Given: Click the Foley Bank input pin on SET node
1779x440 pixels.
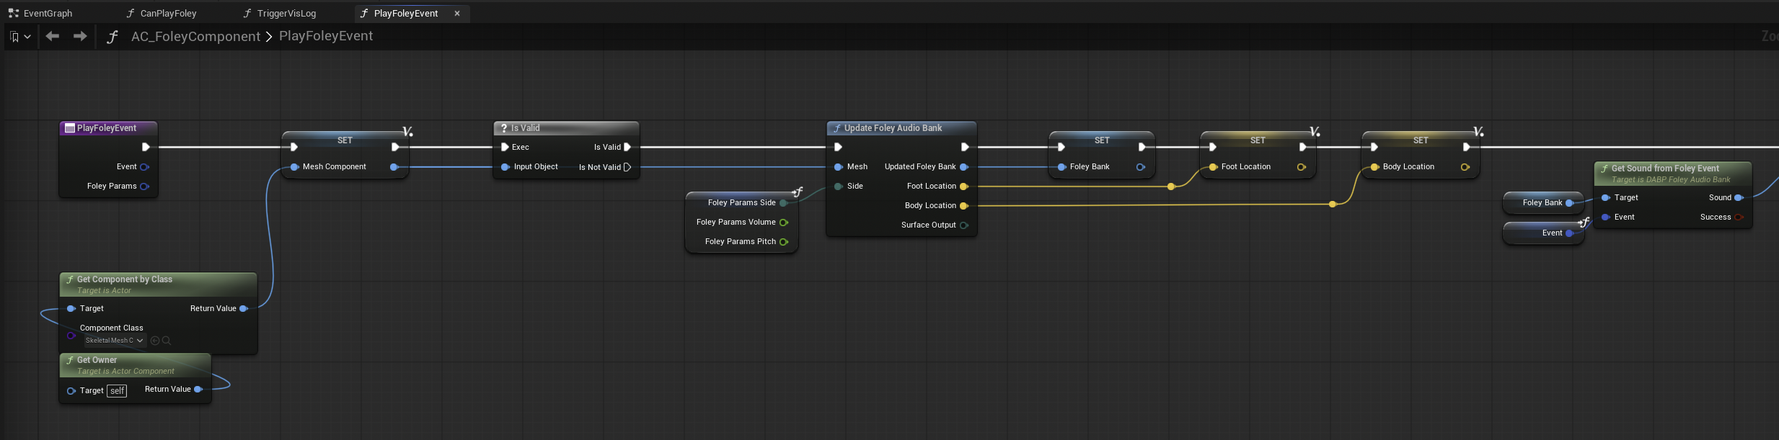Looking at the screenshot, I should [x=1061, y=166].
